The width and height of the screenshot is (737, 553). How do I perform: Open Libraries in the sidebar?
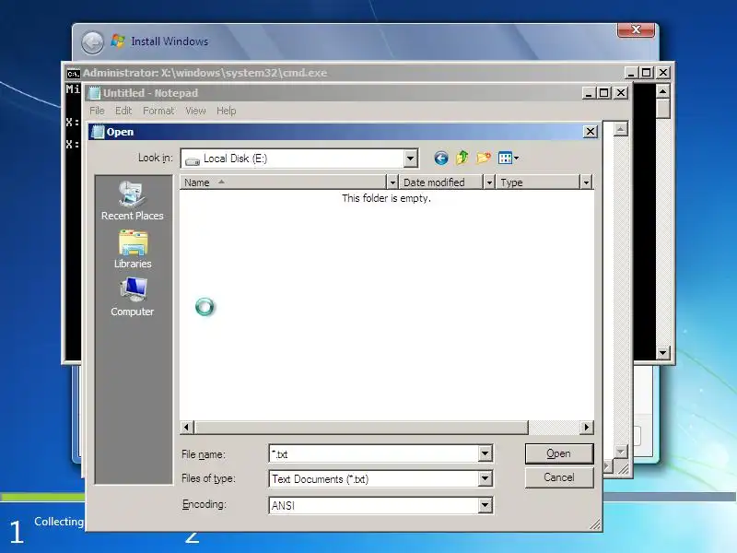133,250
